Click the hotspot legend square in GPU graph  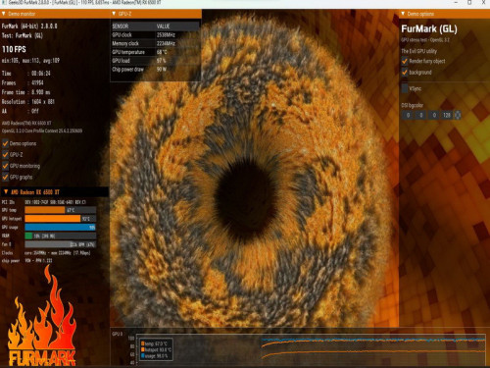[x=143, y=349]
